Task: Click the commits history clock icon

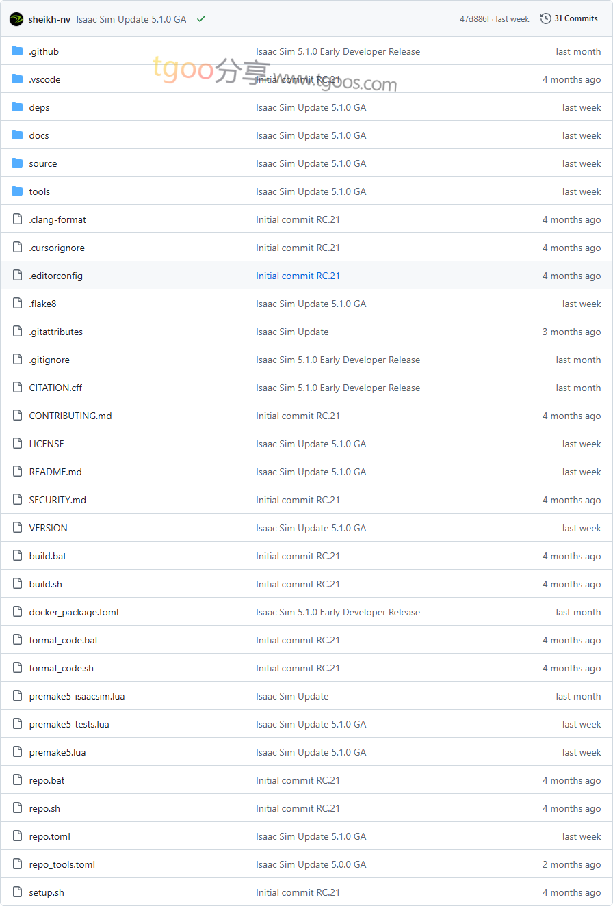Action: 545,18
